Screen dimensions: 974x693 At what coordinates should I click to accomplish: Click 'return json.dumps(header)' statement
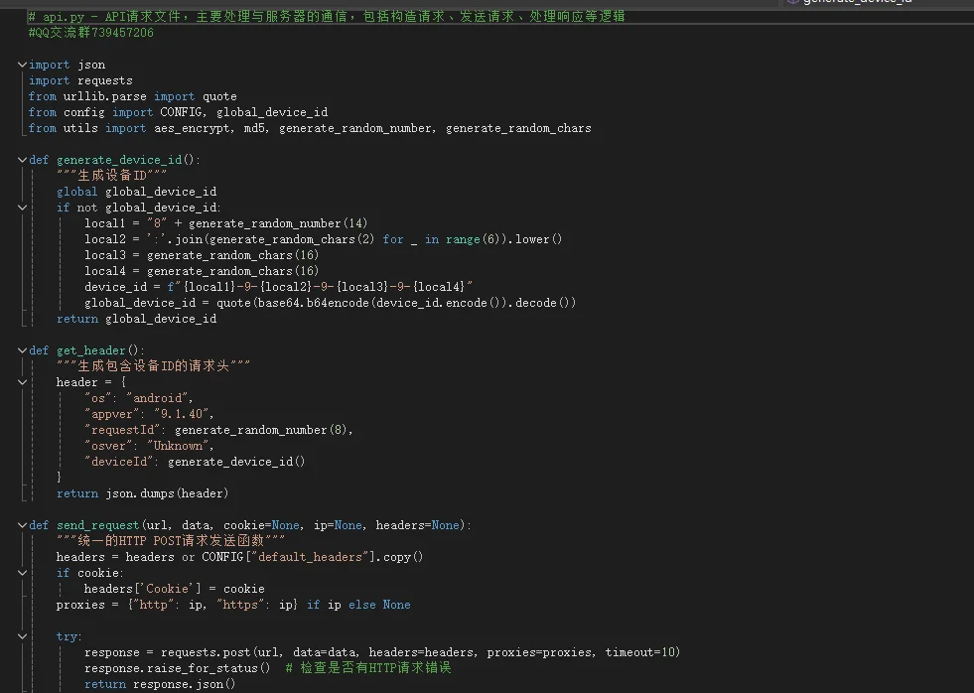pos(142,493)
